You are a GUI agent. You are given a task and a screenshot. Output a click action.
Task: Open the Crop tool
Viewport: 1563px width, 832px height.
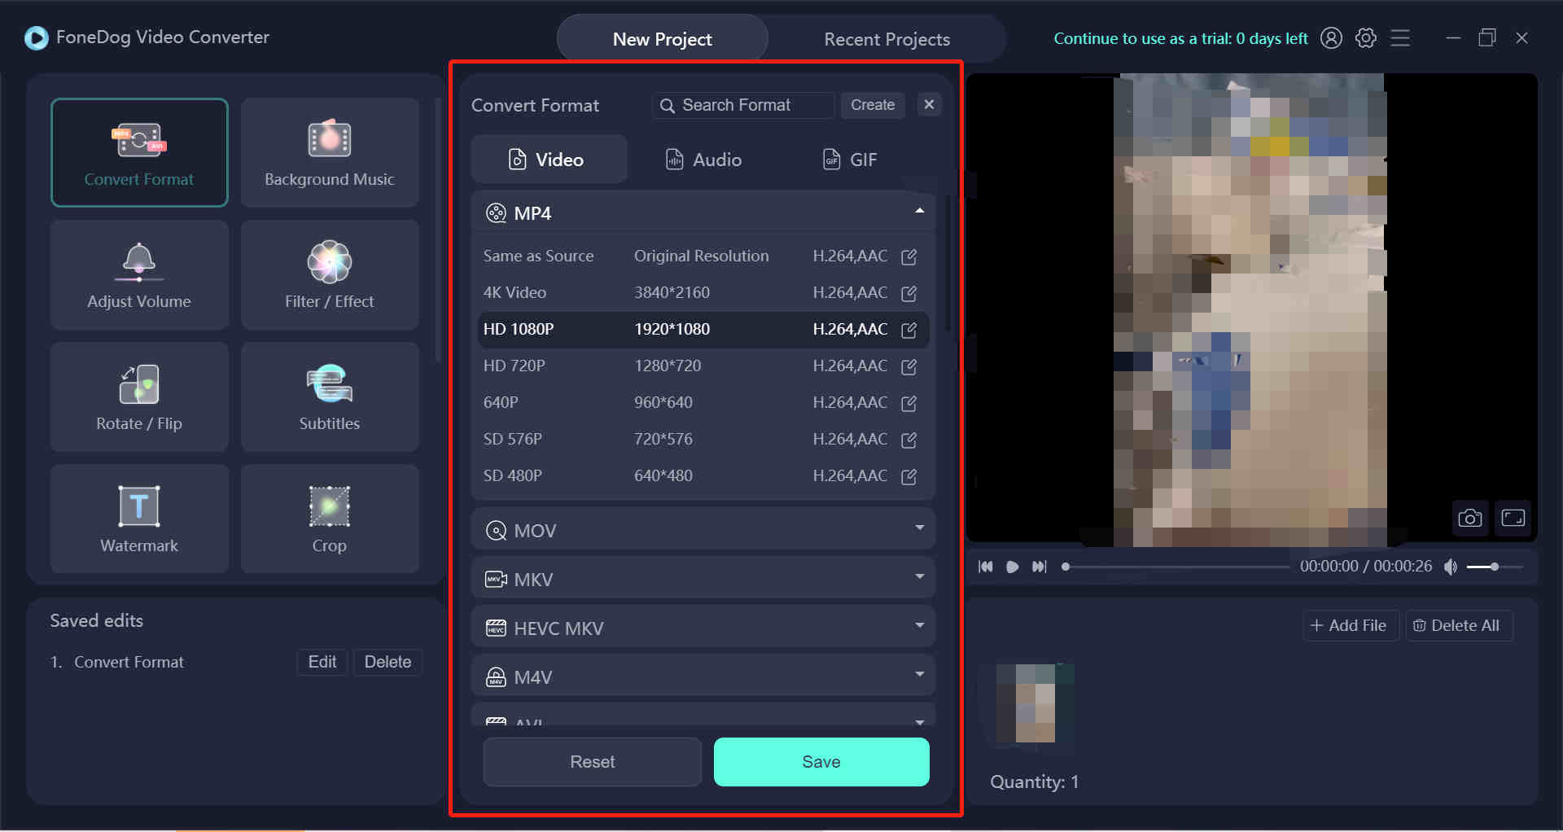coord(330,519)
